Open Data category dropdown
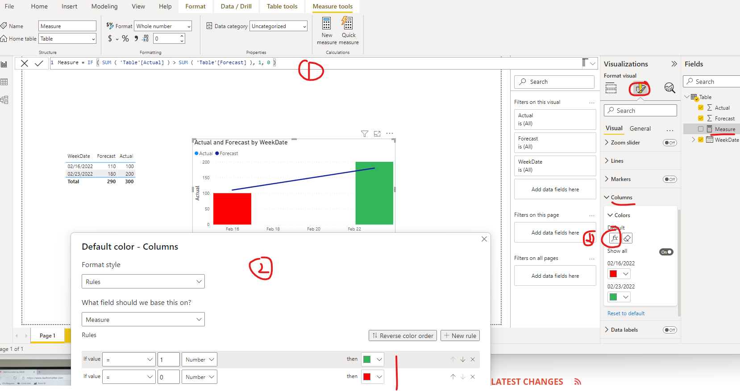740x391 pixels. pyautogui.click(x=279, y=26)
